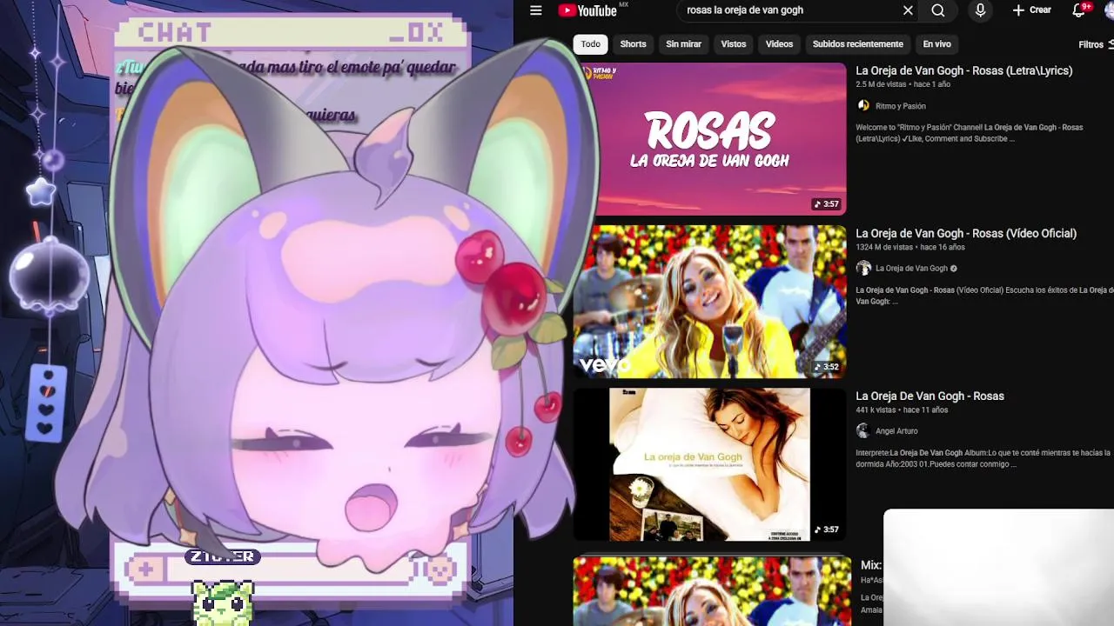Click the Angel Arturo channel avatar
The width and height of the screenshot is (1114, 626).
click(863, 431)
